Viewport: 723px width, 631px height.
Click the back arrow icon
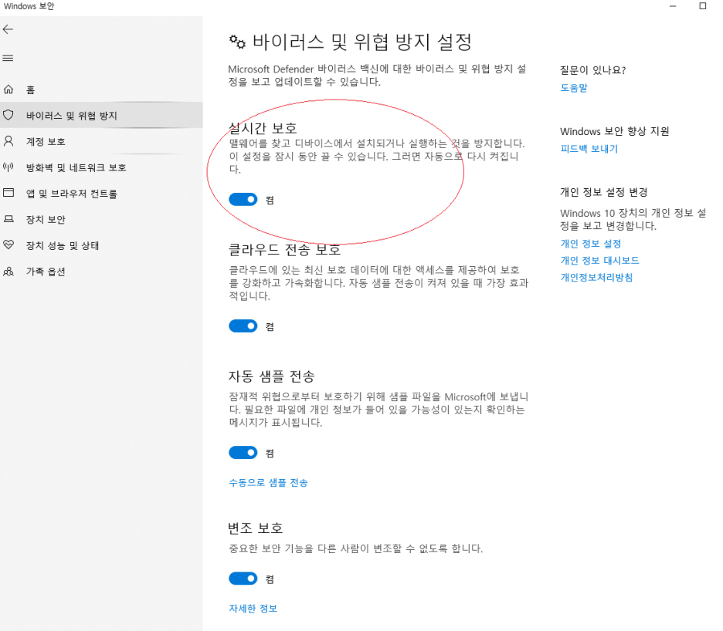[x=8, y=29]
